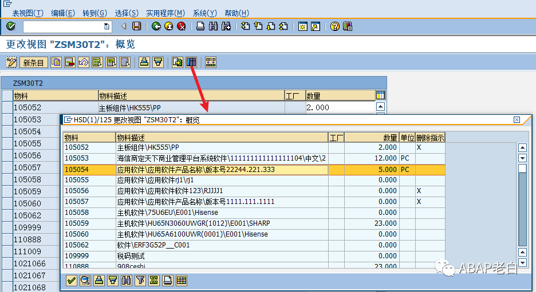The height and width of the screenshot is (292, 536).
Task: Open Help with the question mark icon
Action: [x=334, y=26]
